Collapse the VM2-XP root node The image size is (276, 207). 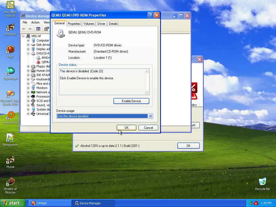tap(23, 36)
